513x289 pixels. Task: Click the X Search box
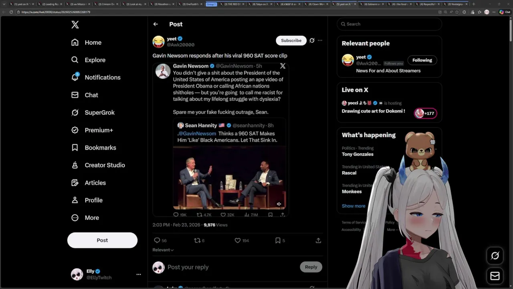click(390, 24)
